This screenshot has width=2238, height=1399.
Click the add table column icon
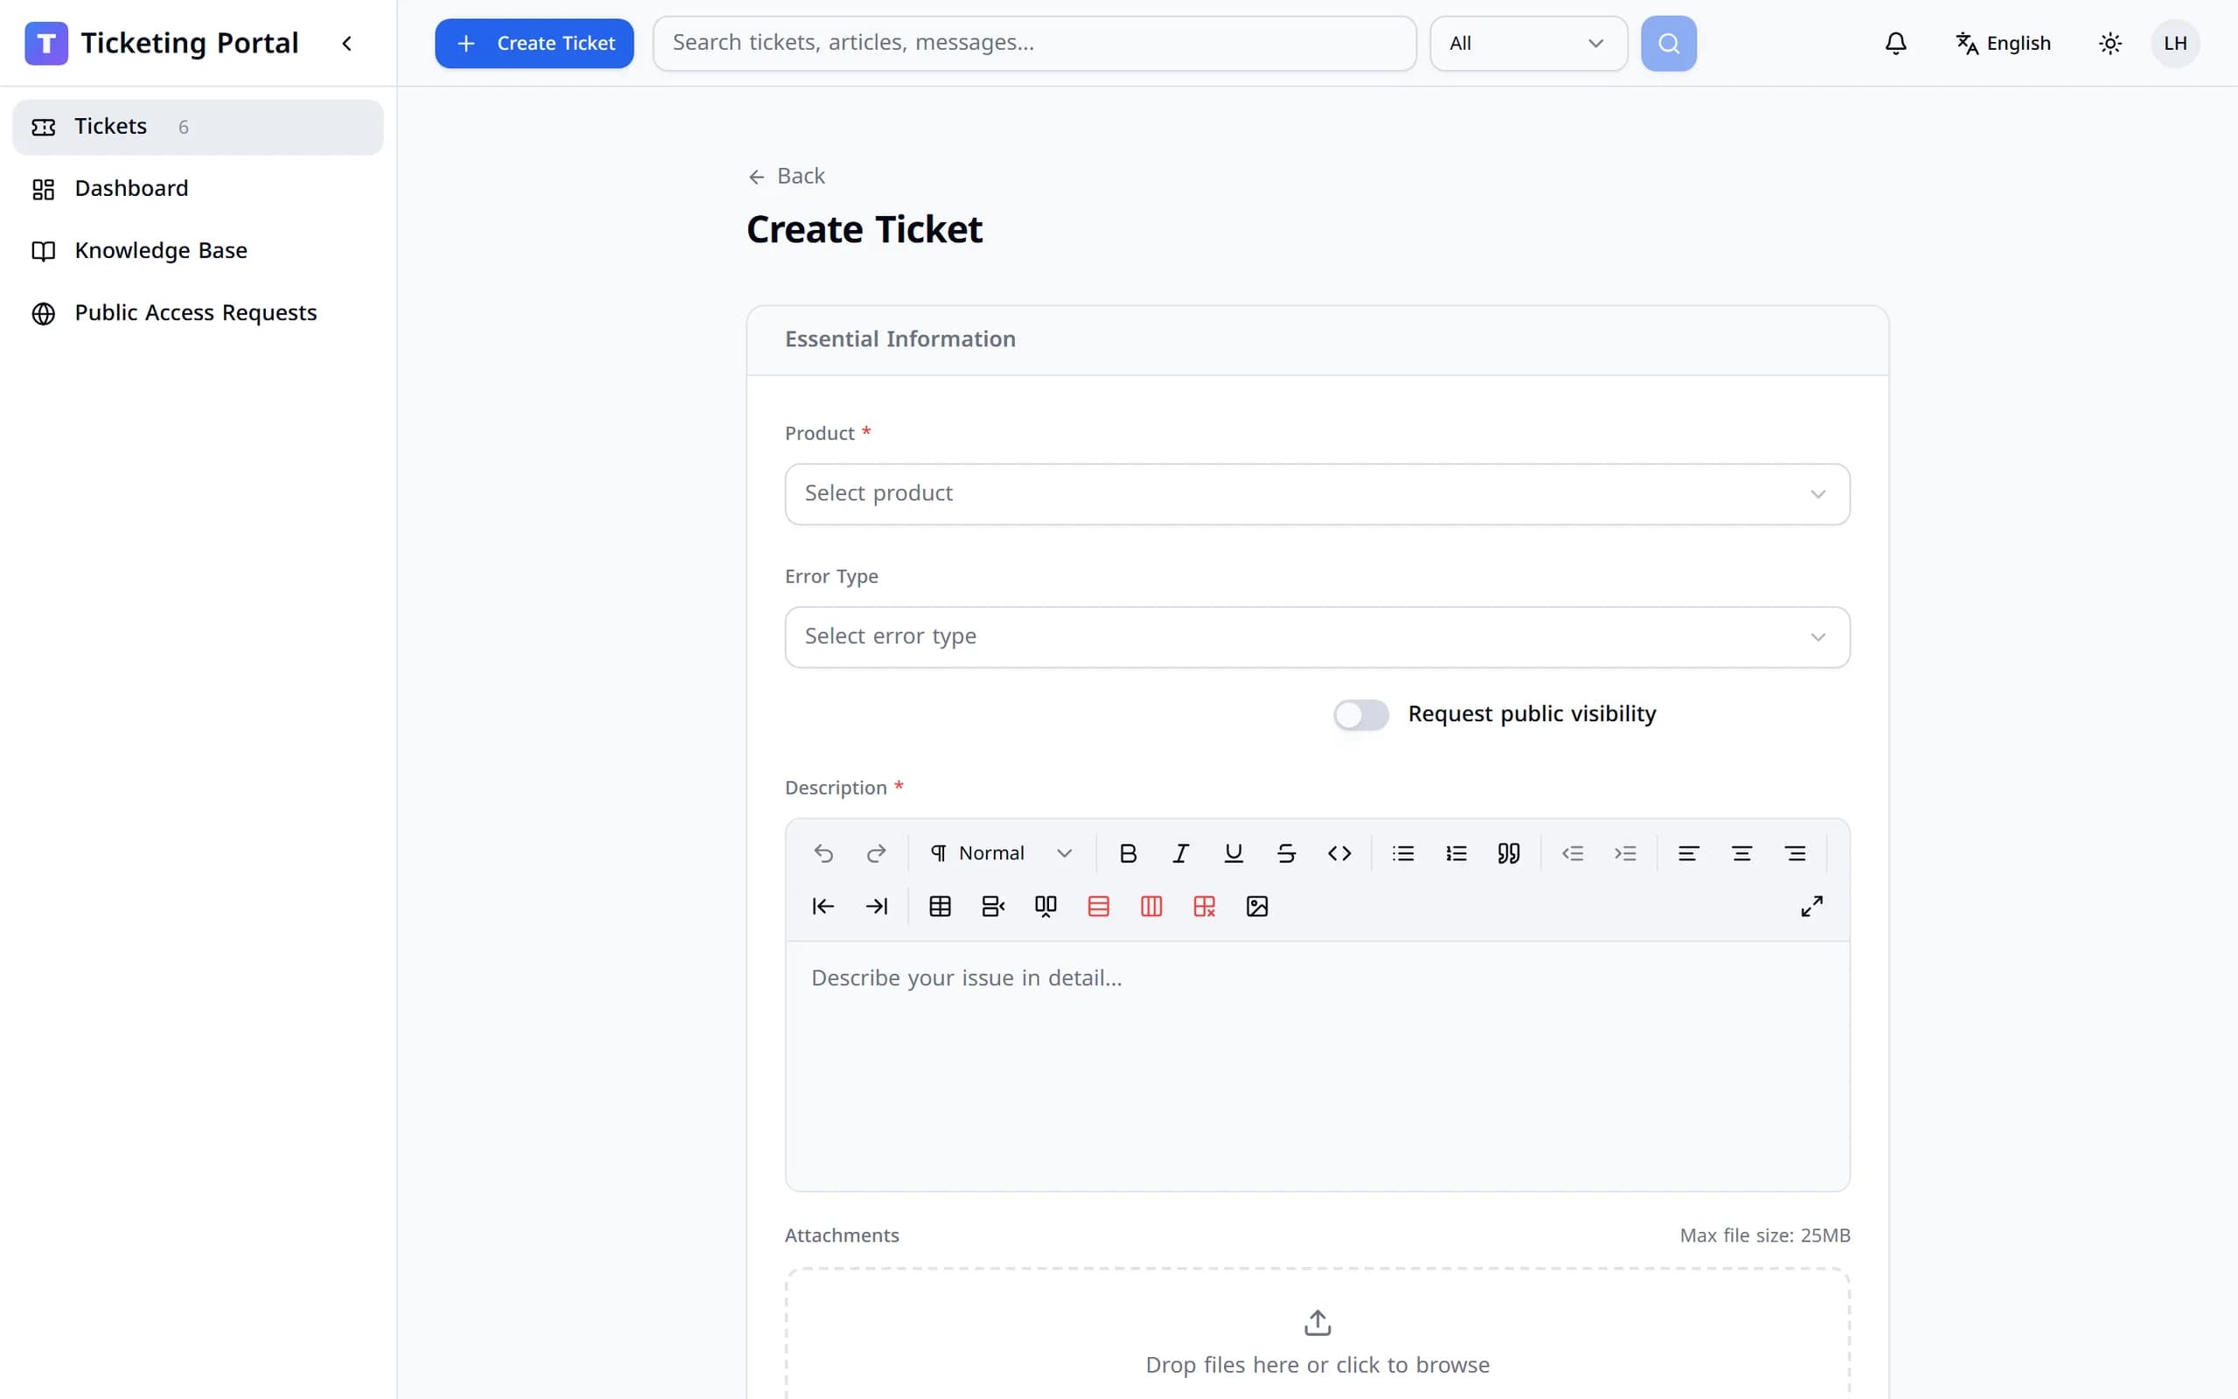[x=1045, y=907]
